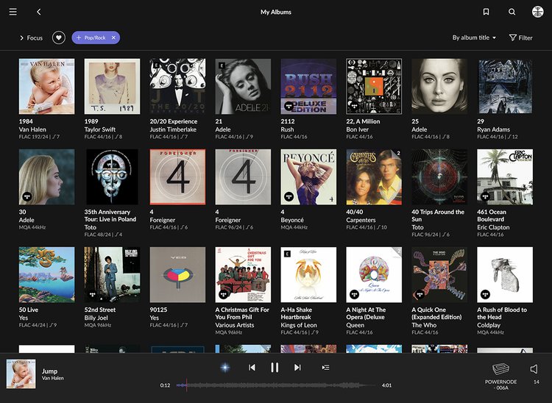The height and width of the screenshot is (403, 552).
Task: Open the hamburger navigation menu
Action: [13, 12]
